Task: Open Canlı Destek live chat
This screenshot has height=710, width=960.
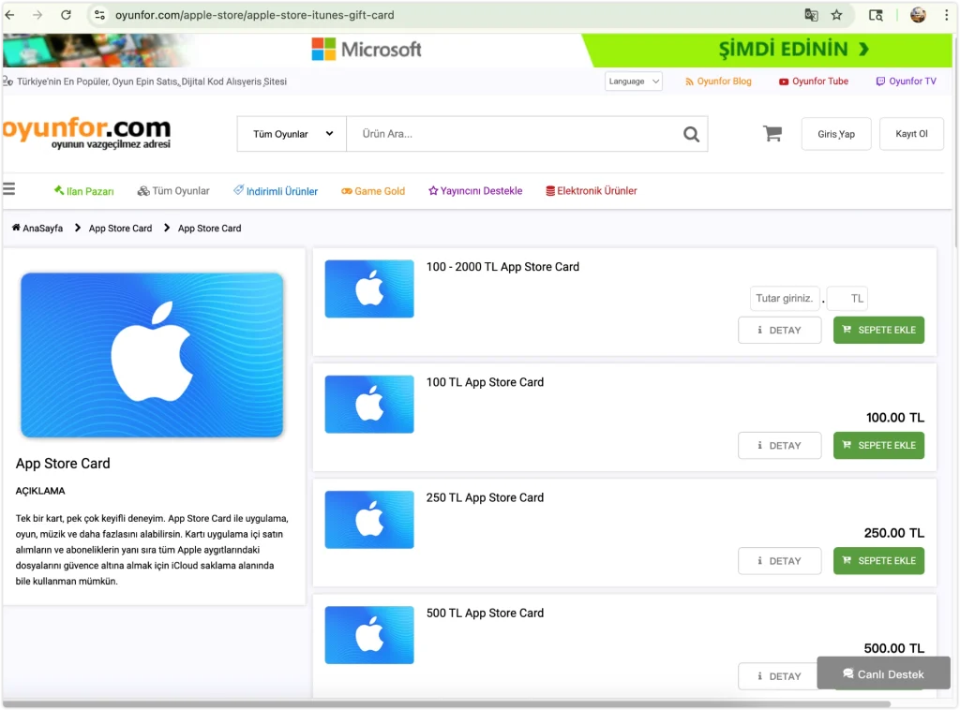Action: [883, 673]
